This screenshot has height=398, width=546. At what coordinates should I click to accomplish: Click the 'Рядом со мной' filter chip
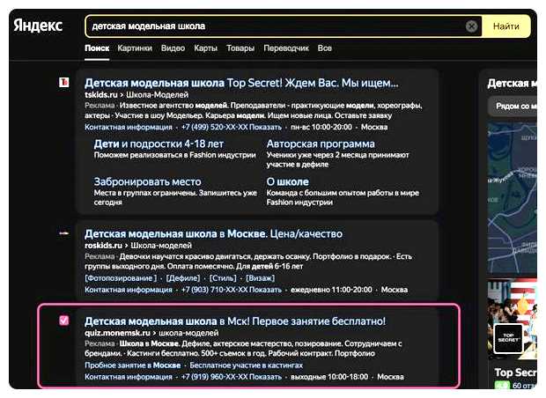point(513,107)
